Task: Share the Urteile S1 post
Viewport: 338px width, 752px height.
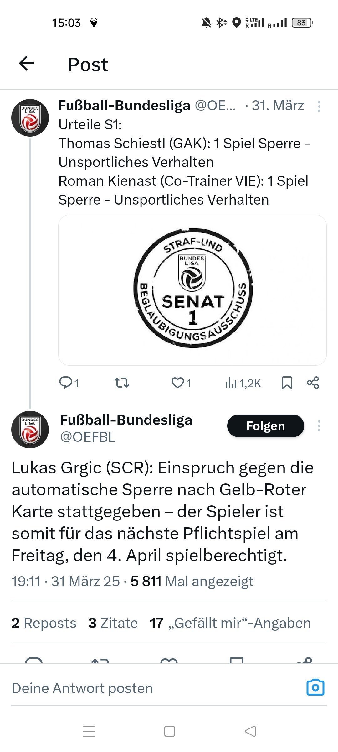Action: (x=313, y=383)
